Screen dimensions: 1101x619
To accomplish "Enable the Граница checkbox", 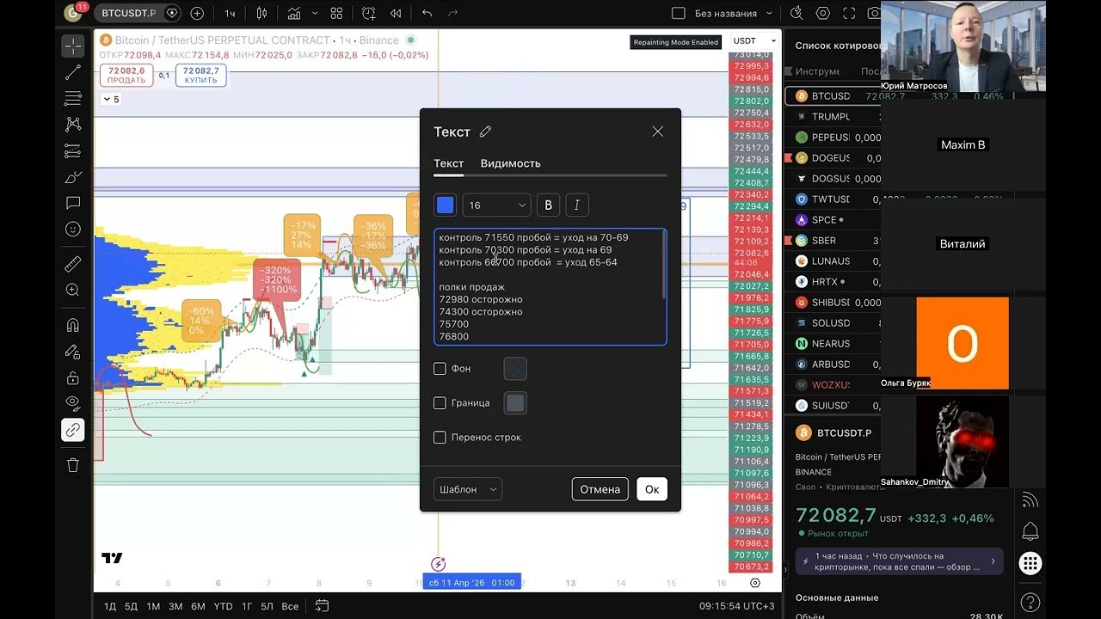I will click(440, 403).
